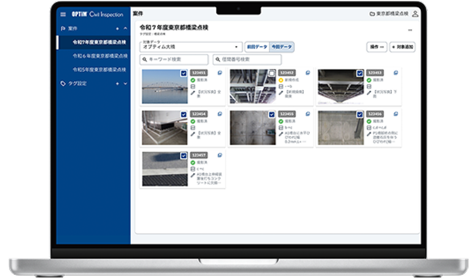Viewport: 476px width, 278px height.
Task: Click copy icon on card 323456
Action: [396, 114]
